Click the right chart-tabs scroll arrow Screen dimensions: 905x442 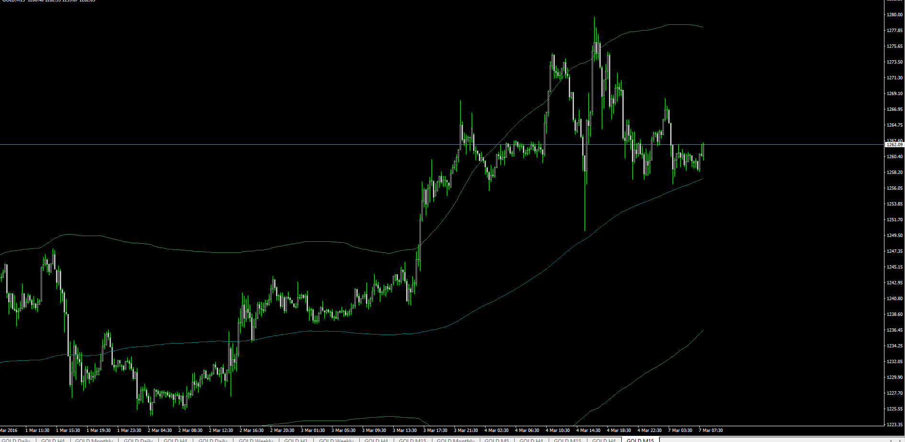899,440
